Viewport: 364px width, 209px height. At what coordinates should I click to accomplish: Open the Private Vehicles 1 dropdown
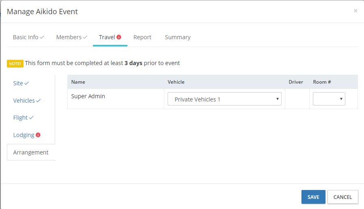224,99
